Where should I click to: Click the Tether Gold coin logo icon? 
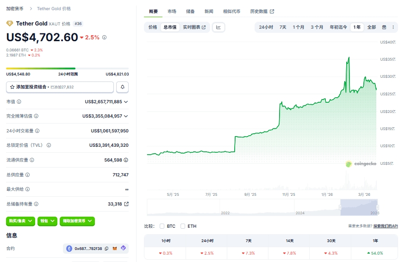pyautogui.click(x=10, y=24)
